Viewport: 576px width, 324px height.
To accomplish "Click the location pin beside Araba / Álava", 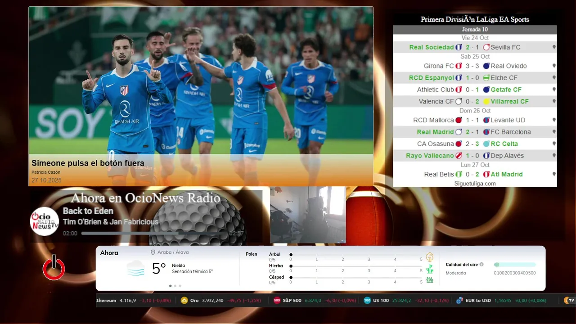I will [153, 252].
